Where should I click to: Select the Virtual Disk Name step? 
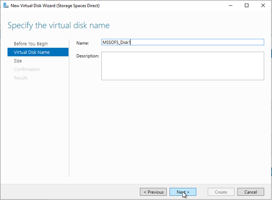click(31, 52)
